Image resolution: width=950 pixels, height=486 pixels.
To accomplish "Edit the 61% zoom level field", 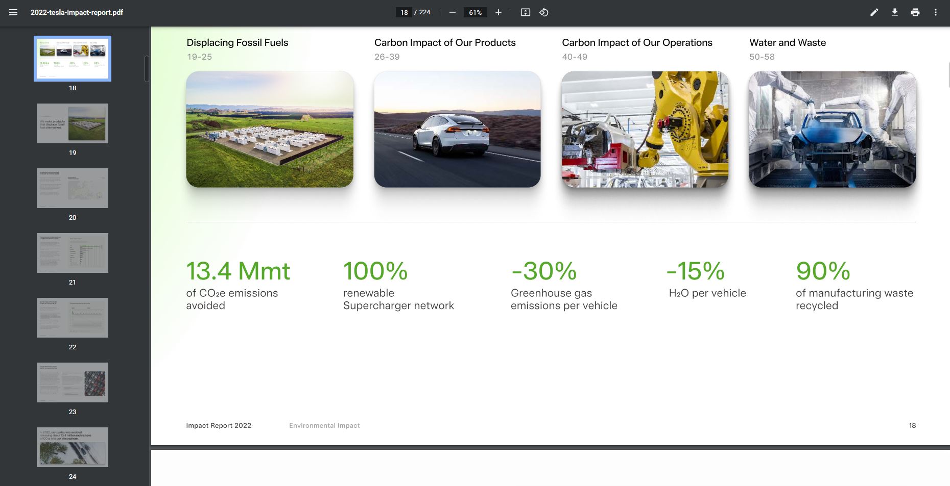I will 476,12.
